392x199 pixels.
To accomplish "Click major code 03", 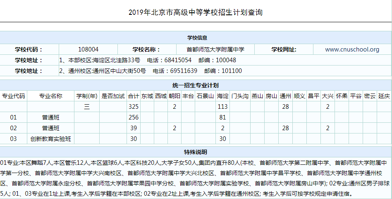I will (x=14, y=139).
